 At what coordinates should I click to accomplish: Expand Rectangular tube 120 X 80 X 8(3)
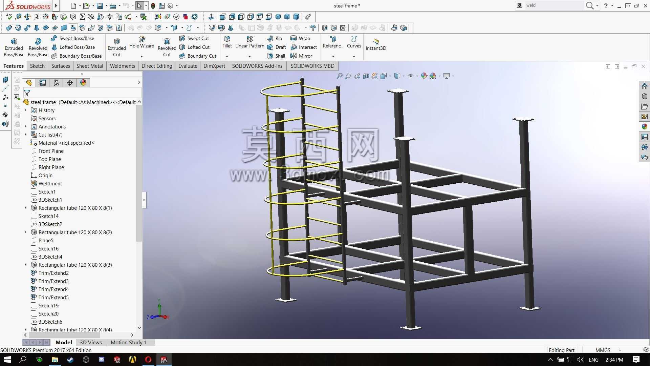point(26,265)
